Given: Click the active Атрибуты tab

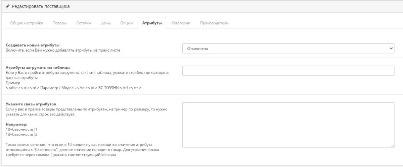Looking at the screenshot, I should (152, 23).
